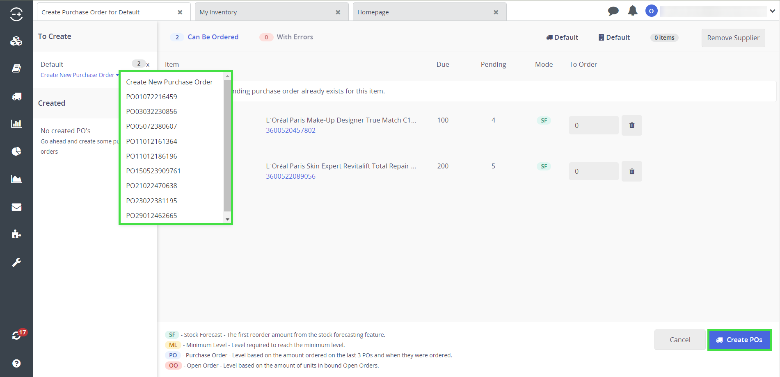Expand the Create New Purchase Order dropdown

click(x=80, y=75)
